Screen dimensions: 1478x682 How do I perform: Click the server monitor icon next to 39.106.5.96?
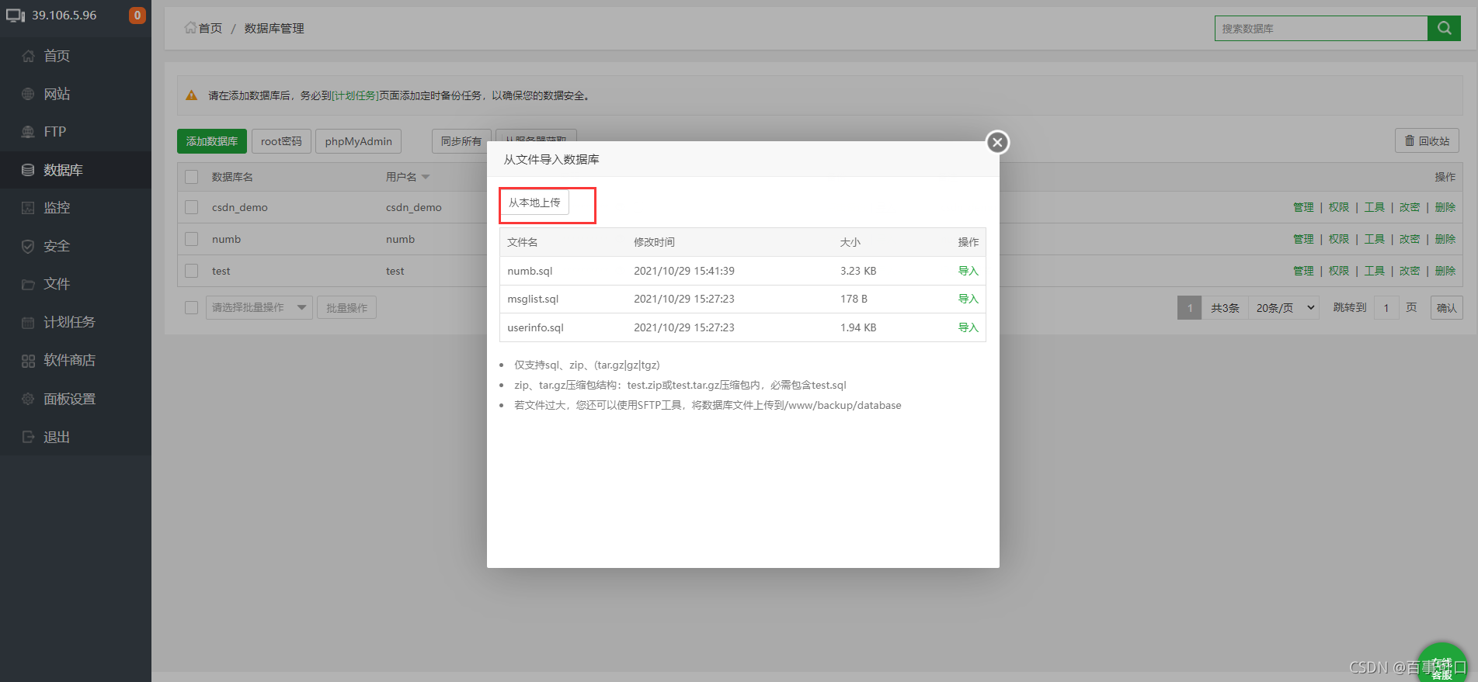16,16
